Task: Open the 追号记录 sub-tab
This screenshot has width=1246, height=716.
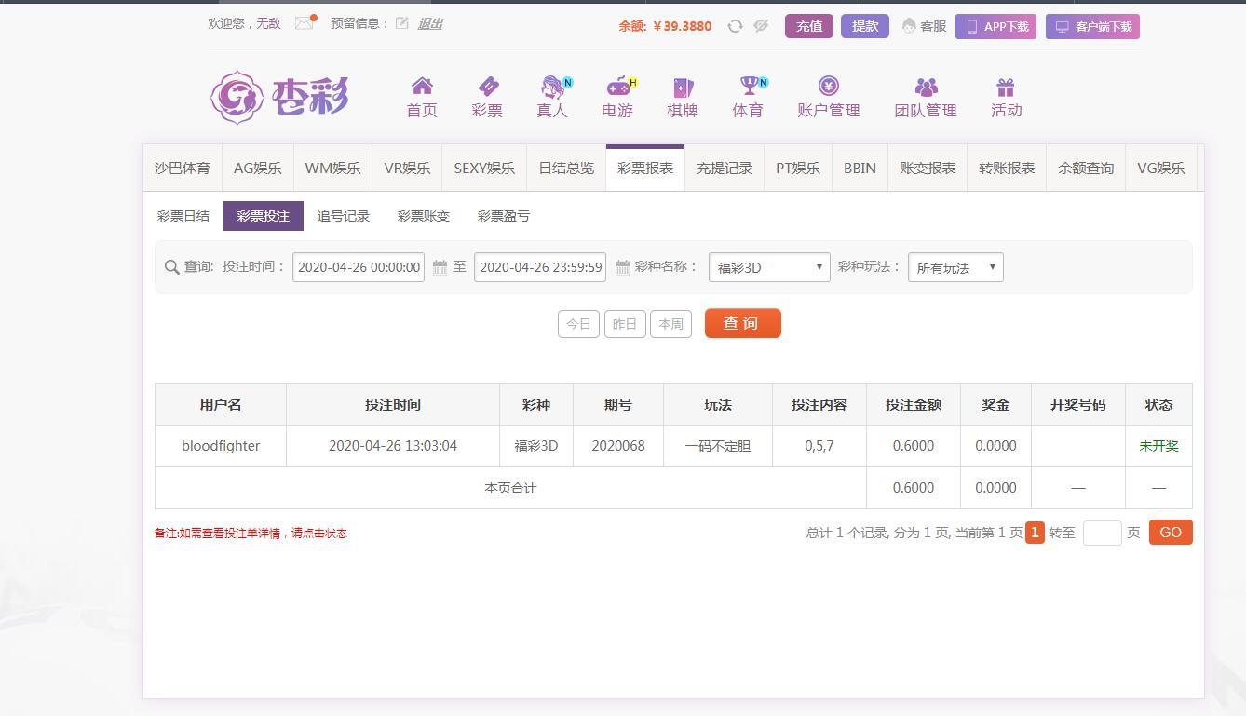Action: tap(344, 216)
